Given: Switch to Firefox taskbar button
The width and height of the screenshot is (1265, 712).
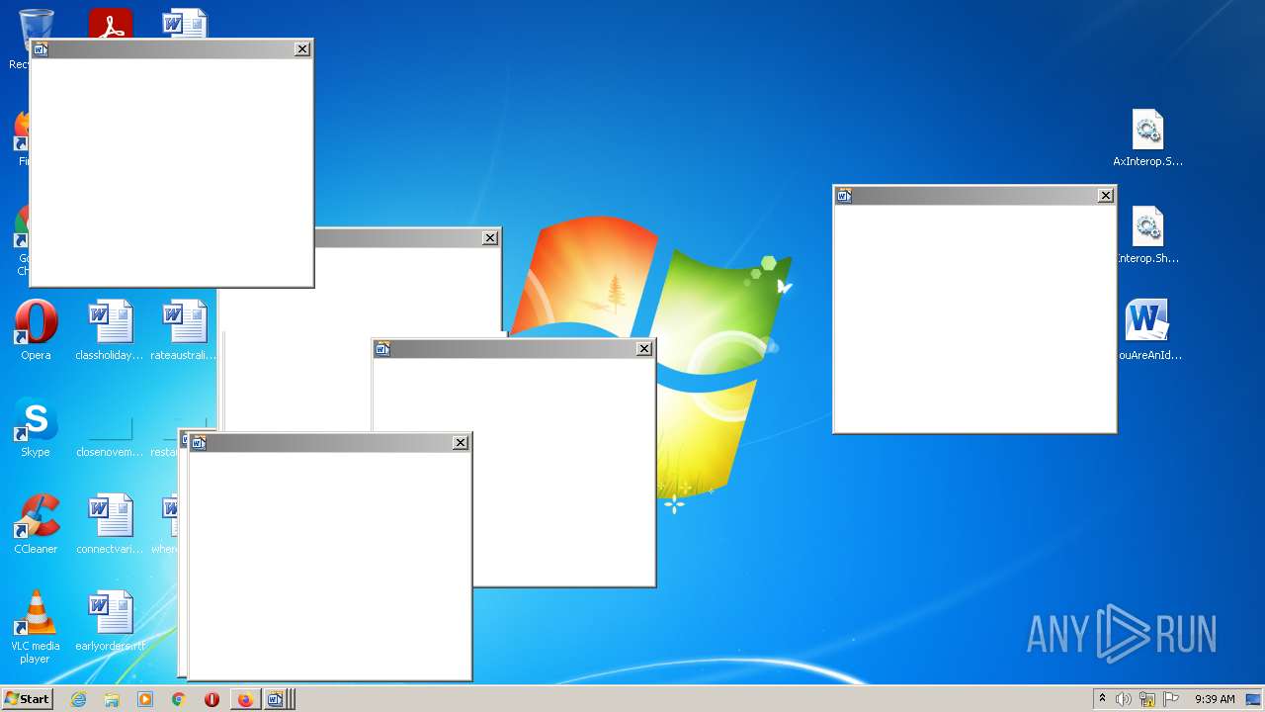Looking at the screenshot, I should (x=245, y=699).
